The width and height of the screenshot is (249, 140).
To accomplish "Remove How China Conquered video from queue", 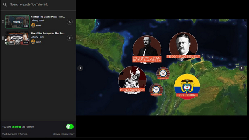I will click(x=70, y=38).
